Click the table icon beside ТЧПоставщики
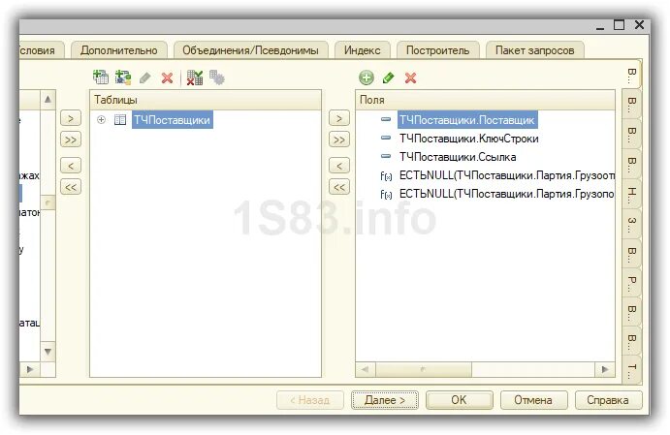 pyautogui.click(x=120, y=120)
